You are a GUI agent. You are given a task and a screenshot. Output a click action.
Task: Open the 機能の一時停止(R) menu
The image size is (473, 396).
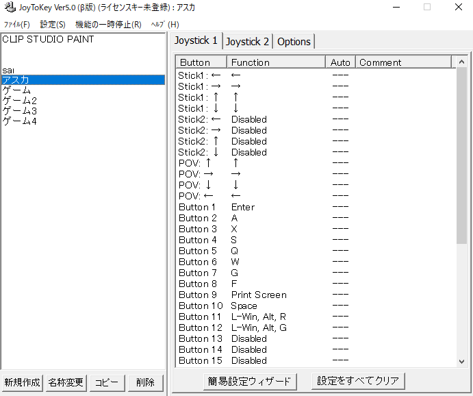[108, 25]
